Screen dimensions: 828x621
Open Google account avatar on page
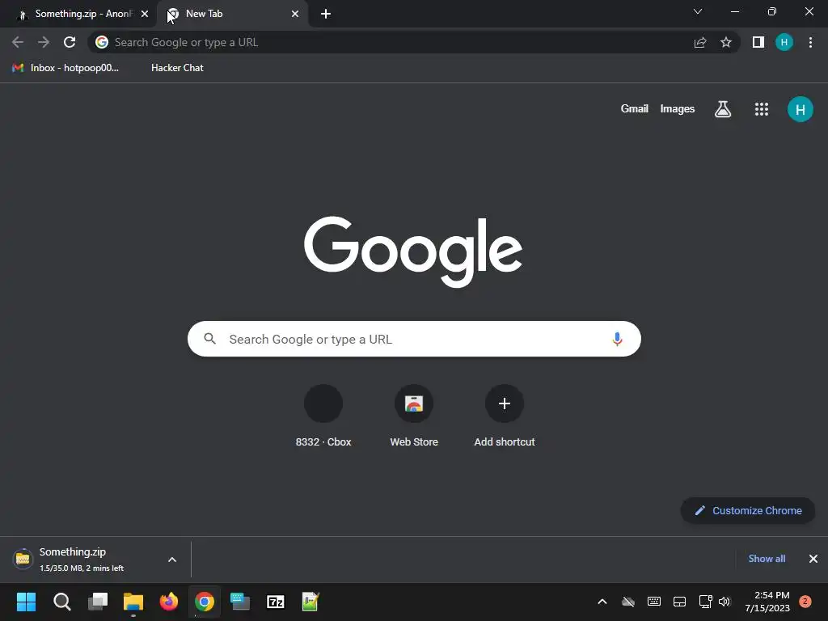pos(801,109)
